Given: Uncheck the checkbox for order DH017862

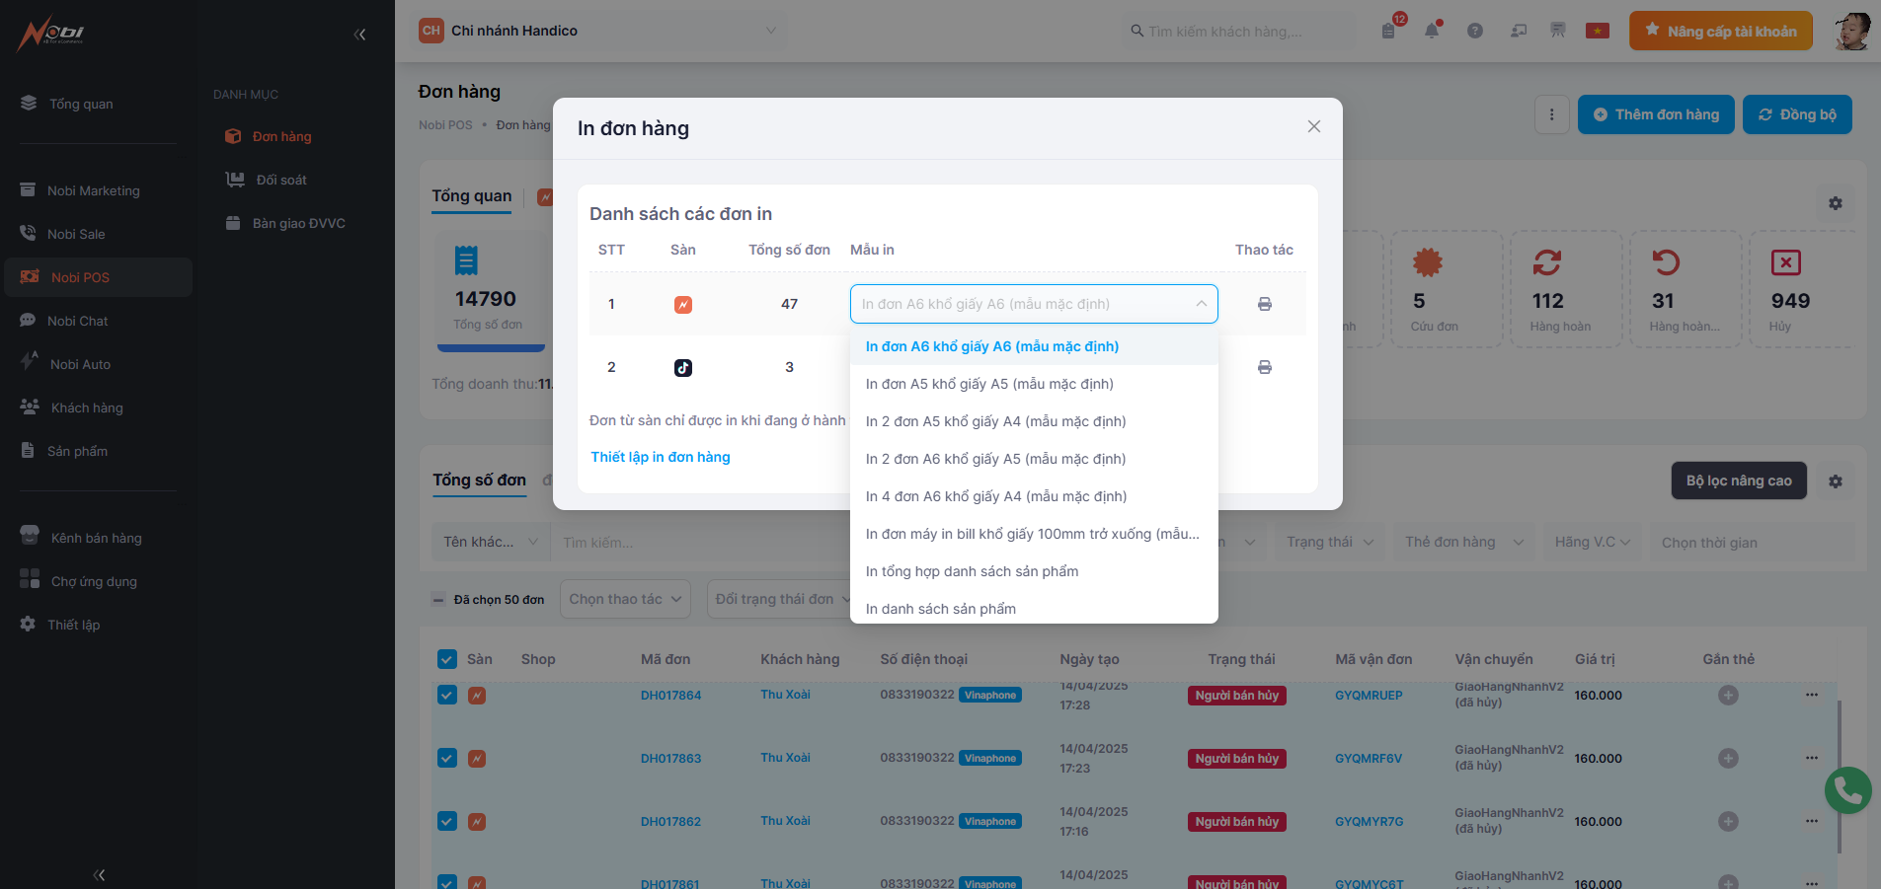Looking at the screenshot, I should pos(447,822).
